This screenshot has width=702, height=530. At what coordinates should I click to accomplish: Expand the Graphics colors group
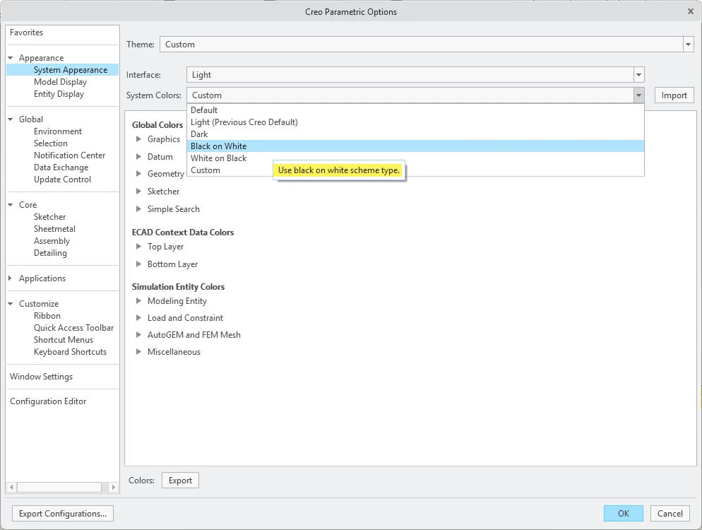pyautogui.click(x=139, y=139)
